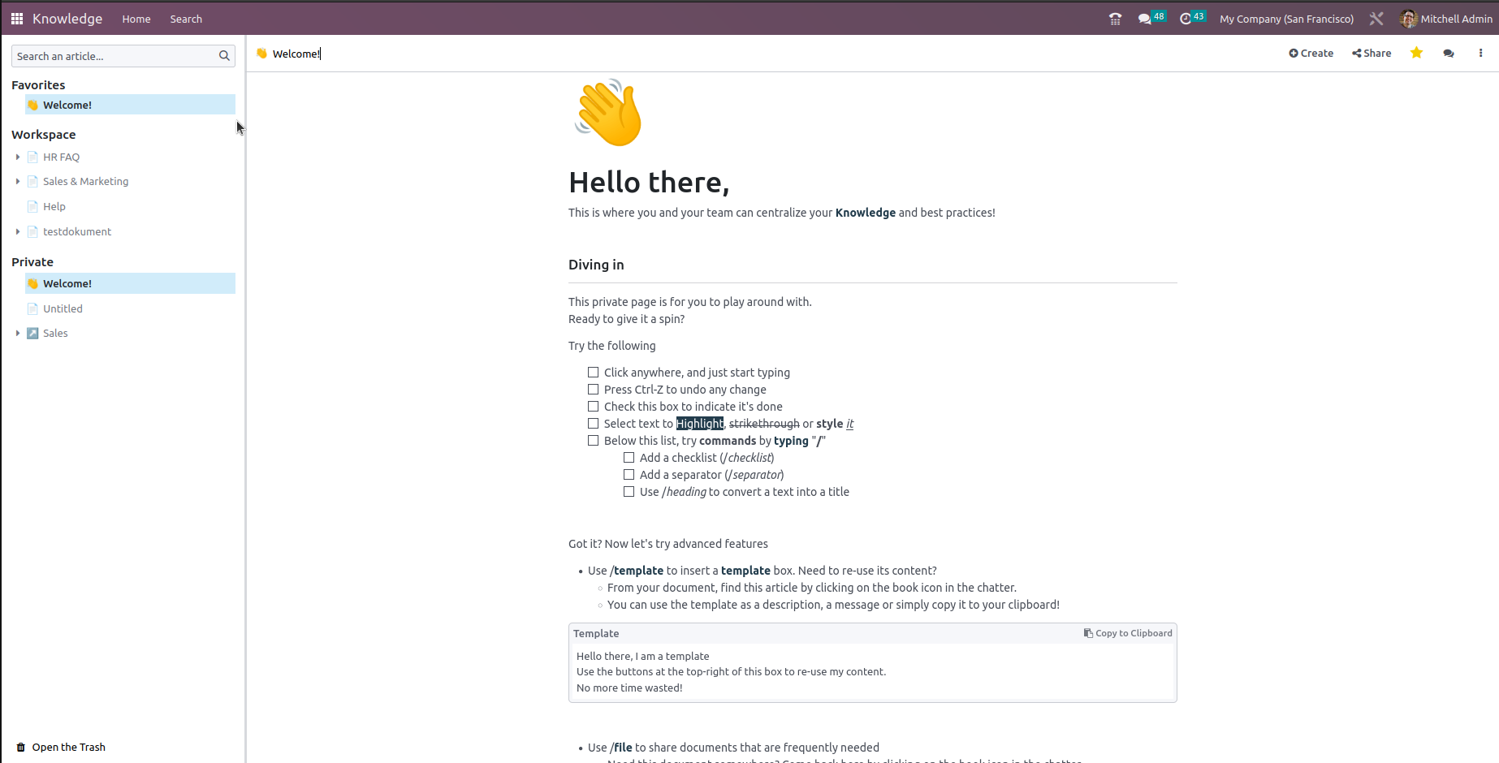Image resolution: width=1499 pixels, height=763 pixels.
Task: Check the 'Select text to Highlight' checkbox
Action: click(593, 424)
